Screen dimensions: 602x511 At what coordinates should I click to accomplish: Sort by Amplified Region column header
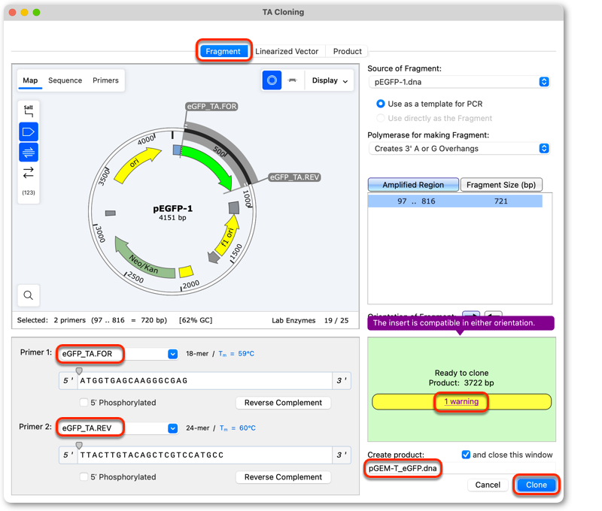[413, 185]
